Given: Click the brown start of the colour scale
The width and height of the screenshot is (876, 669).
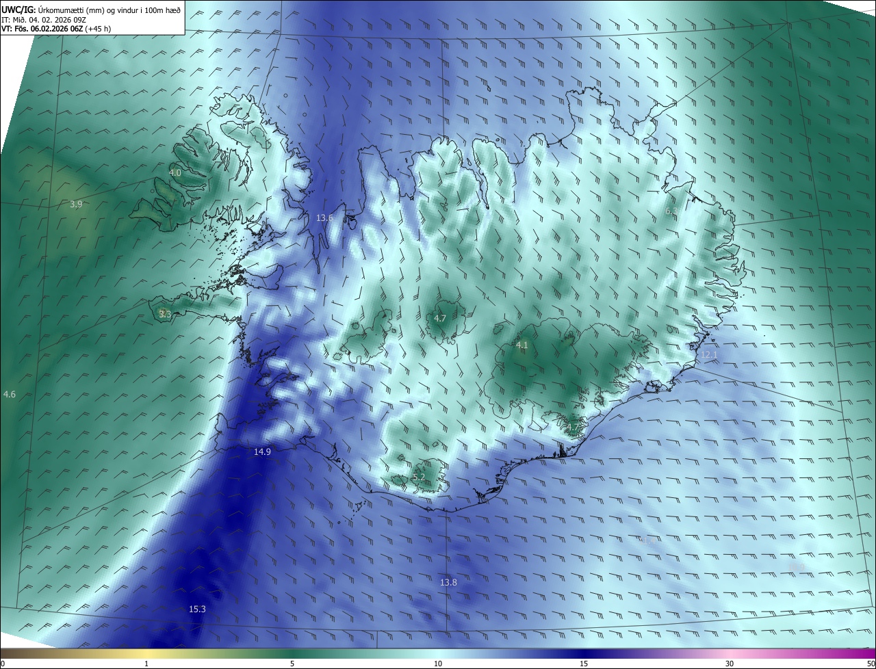Looking at the screenshot, I should [x=10, y=653].
